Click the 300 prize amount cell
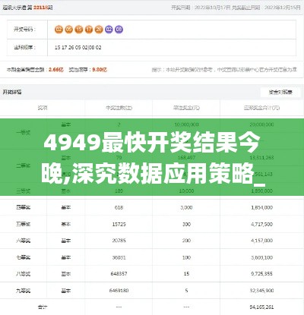Viewport: 304px width, 315px height. (186, 224)
